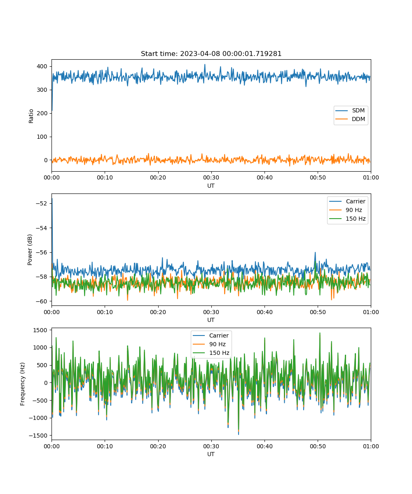Click the UT x-axis label under Power plot
The image size is (412, 494).
click(x=211, y=320)
